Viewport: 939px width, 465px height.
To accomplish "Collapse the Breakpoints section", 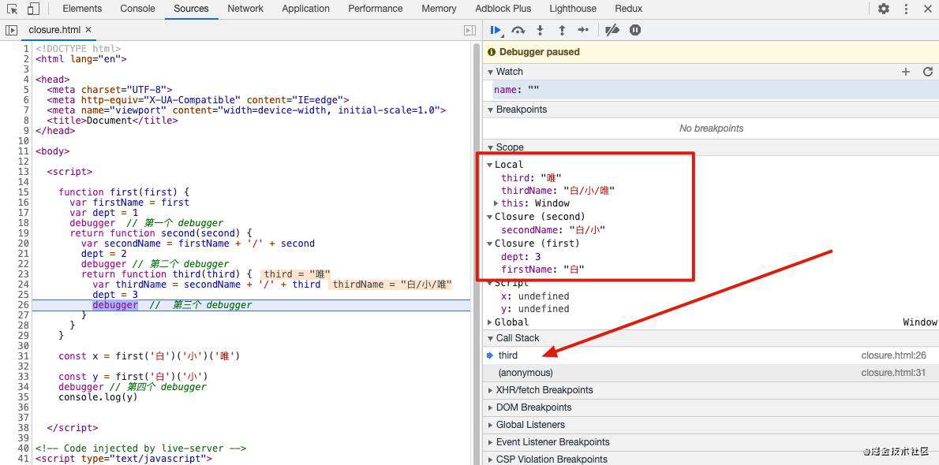I will [x=491, y=110].
